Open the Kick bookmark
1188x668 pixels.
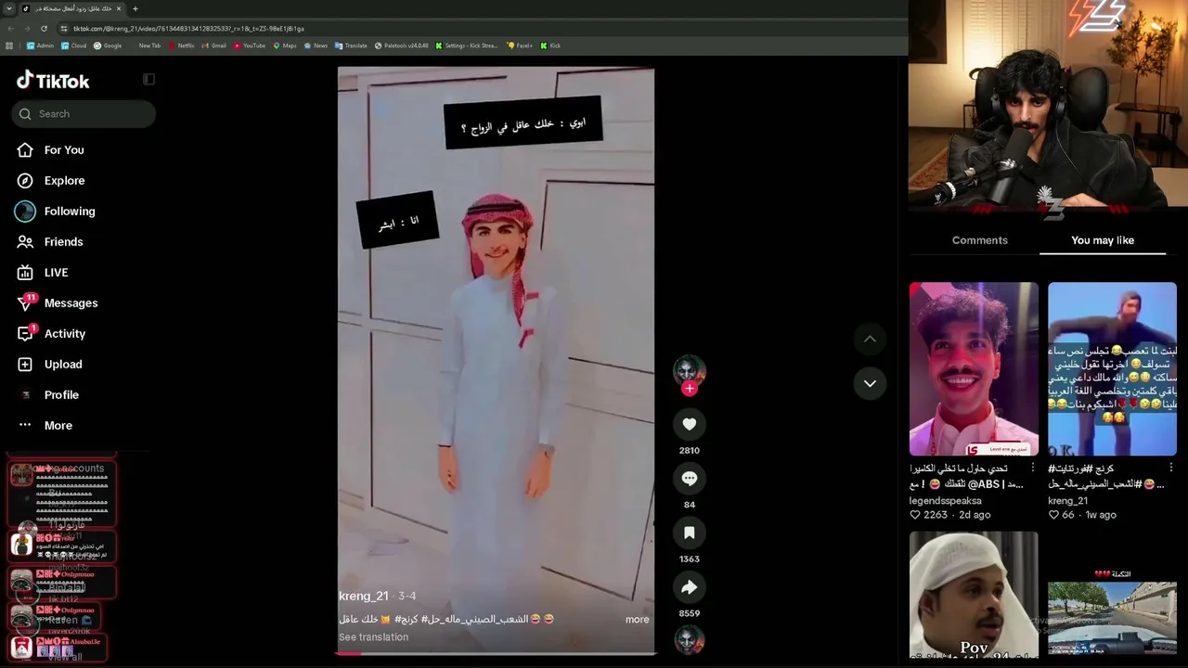point(550,45)
